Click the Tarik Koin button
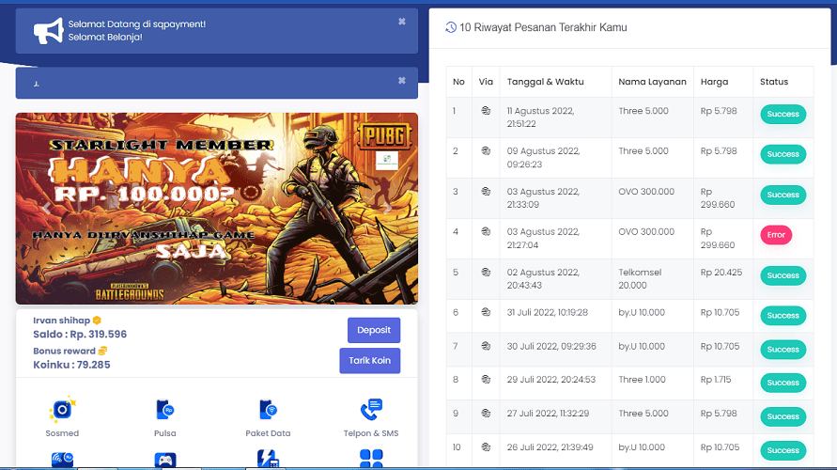The height and width of the screenshot is (470, 837). click(370, 361)
